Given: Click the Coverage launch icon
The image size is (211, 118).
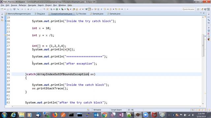Looking at the screenshot, I should click(62, 9).
